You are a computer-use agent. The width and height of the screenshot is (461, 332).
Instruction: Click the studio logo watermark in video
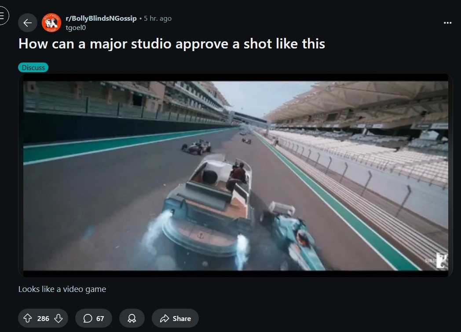(441, 261)
